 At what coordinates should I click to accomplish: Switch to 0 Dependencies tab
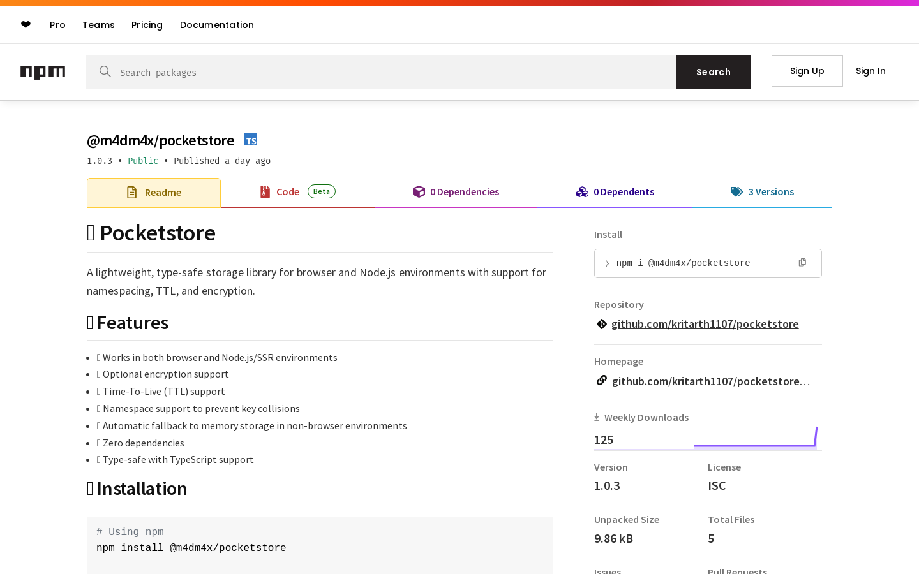tap(456, 192)
